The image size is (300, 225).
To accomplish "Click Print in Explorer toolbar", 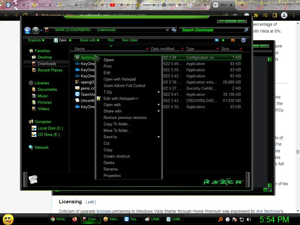I will point(111,40).
